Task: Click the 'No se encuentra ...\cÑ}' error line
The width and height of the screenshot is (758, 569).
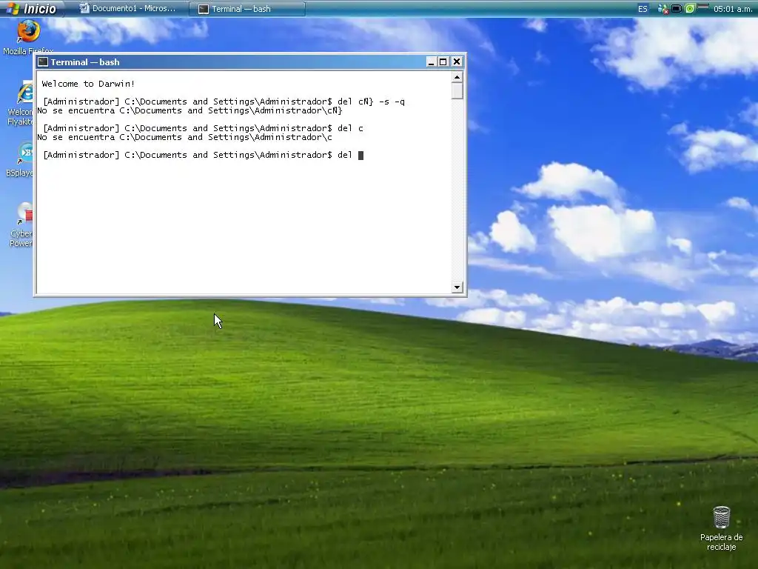Action: 189,111
